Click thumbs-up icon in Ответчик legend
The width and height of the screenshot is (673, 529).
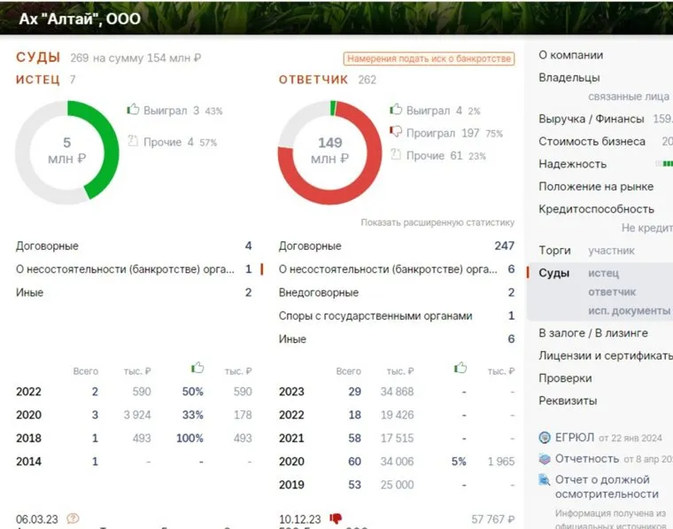[396, 111]
